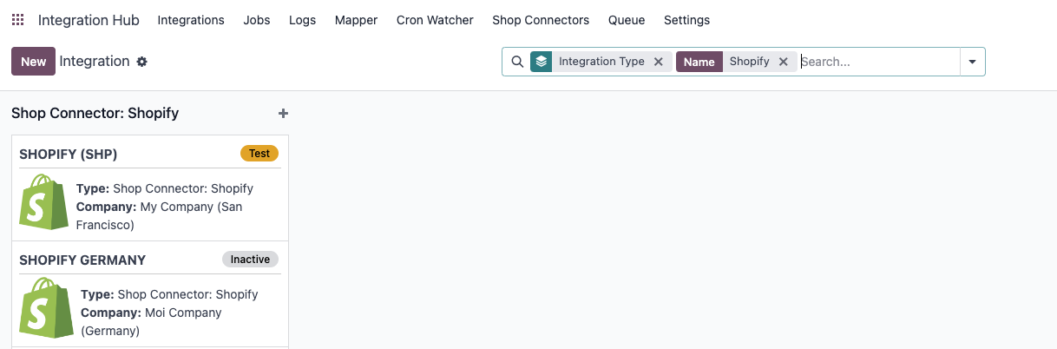Remove the Integration Type grouping facet
Image resolution: width=1057 pixels, height=349 pixels.
658,62
